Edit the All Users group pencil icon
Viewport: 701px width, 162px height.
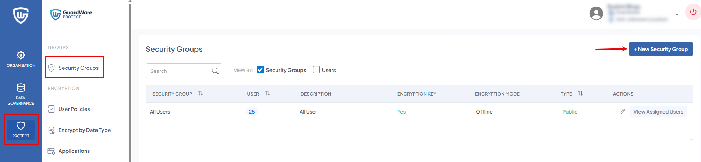click(x=622, y=111)
